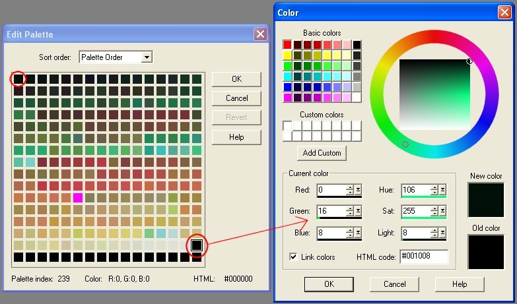This screenshot has width=517, height=304.
Task: Confirm the Color dialog with OK
Action: tap(329, 284)
